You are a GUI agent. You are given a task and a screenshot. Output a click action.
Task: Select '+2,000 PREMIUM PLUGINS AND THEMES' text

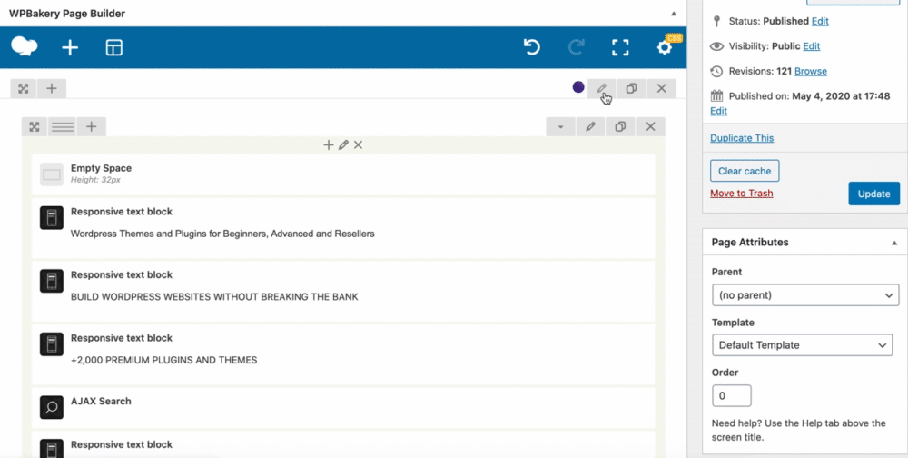pos(163,360)
